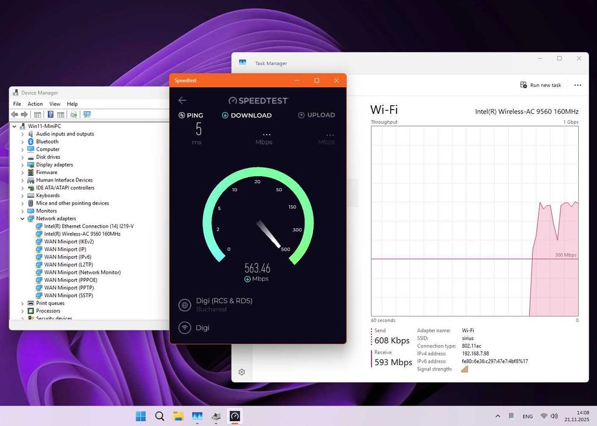Select WAN Miniport (PPPOE)
This screenshot has height=426, width=597.
click(x=71, y=280)
